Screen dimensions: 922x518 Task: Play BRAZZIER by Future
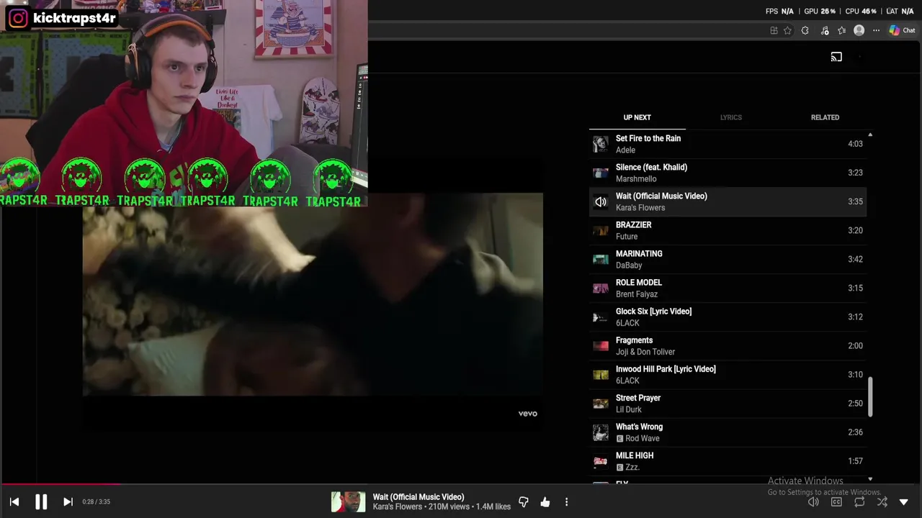[728, 230]
